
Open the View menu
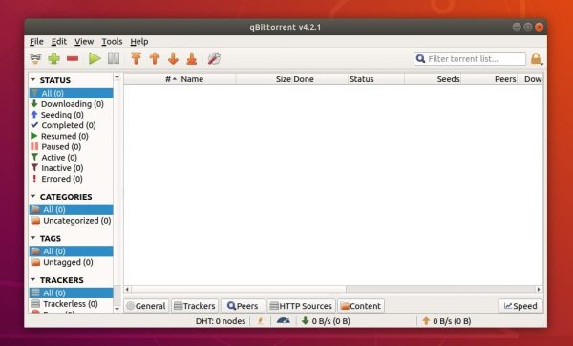tap(84, 42)
